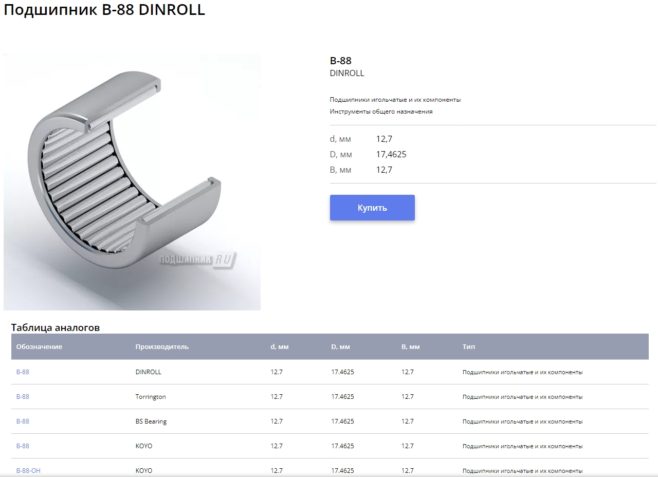Open Подшипники игольчатые category link above the specs

click(x=395, y=100)
